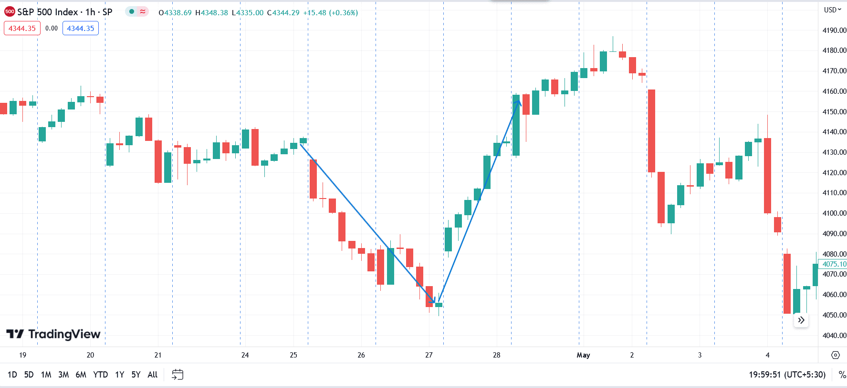Click the red 4344.35 sell price button
Image resolution: width=847 pixels, height=388 pixels.
point(22,28)
